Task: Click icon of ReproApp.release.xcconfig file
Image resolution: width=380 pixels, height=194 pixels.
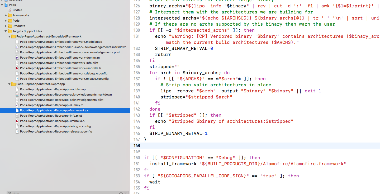Action: tap(17, 131)
